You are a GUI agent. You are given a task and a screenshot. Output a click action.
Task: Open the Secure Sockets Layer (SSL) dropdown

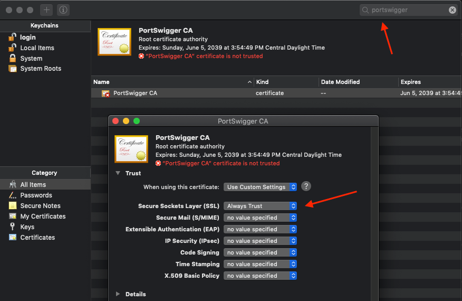(x=260, y=206)
